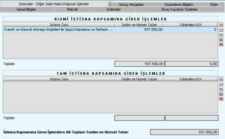Viewport: 225px width, 139px height.
Task: Go to Matrah tab
Action: (x=73, y=9)
